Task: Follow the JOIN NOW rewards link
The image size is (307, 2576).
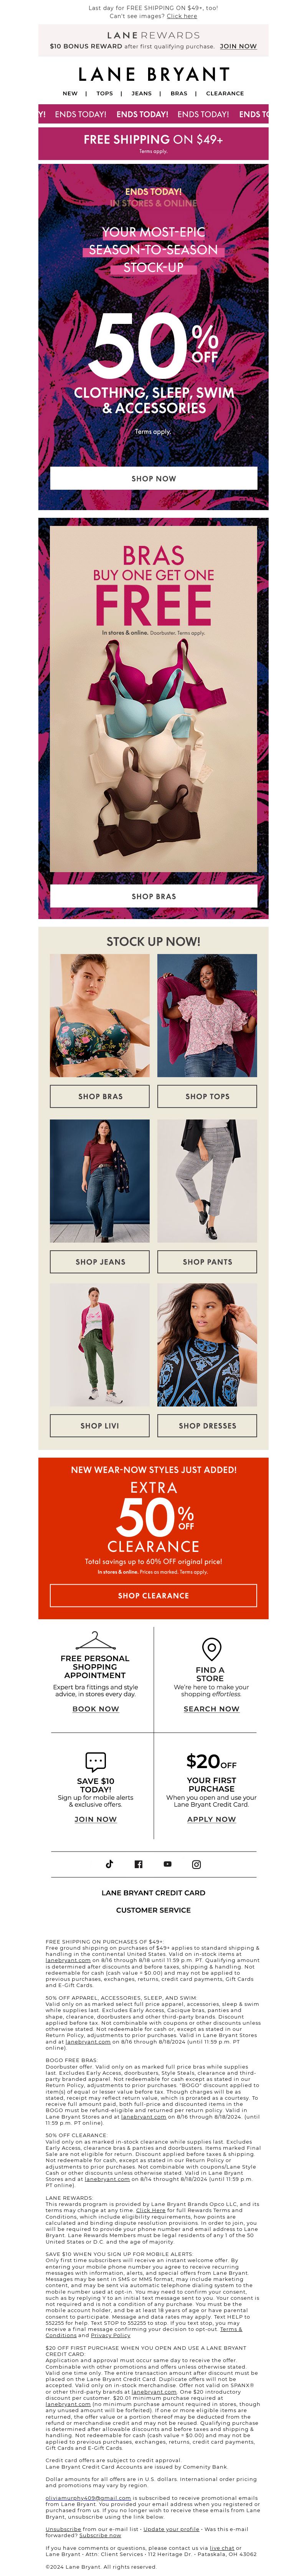Action: click(238, 46)
